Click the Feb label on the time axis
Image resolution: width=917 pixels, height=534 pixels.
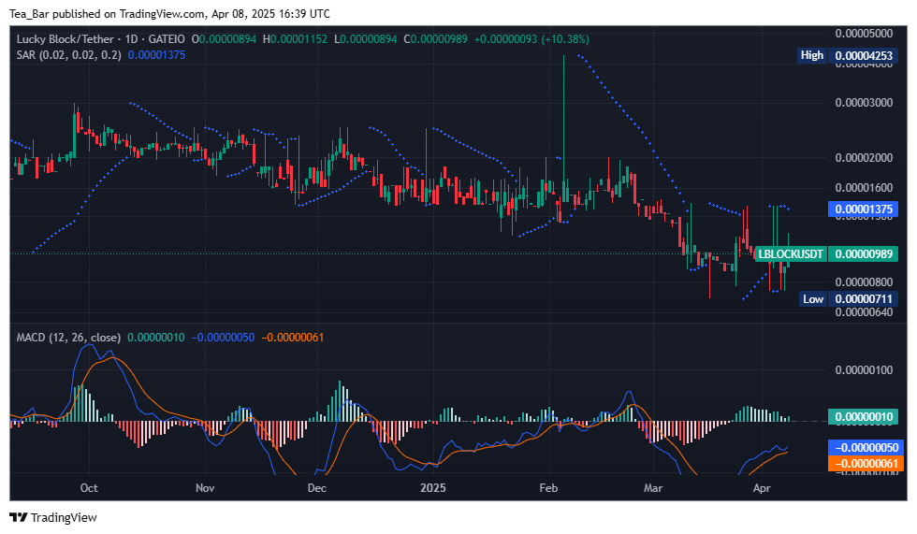[x=548, y=488]
